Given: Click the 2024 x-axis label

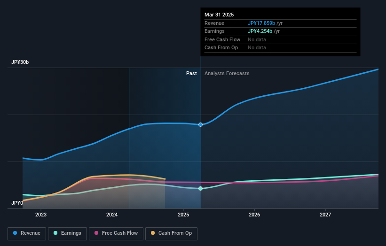Looking at the screenshot, I should point(112,215).
